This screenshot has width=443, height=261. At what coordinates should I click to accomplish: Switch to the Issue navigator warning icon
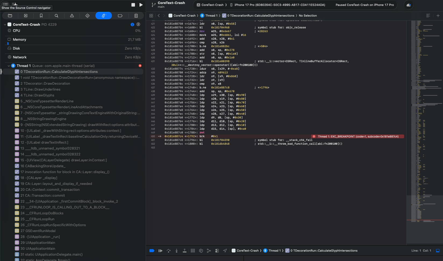pos(72,16)
